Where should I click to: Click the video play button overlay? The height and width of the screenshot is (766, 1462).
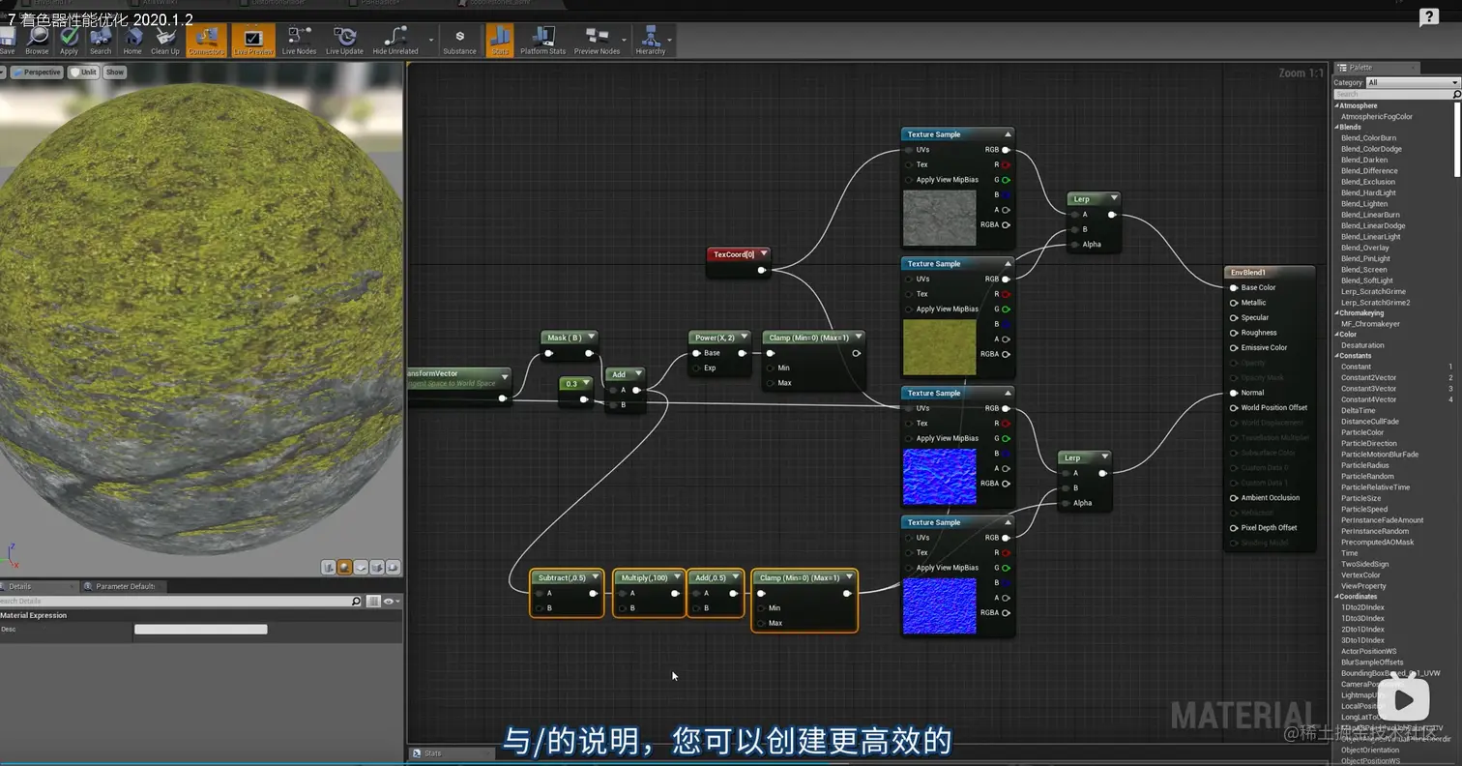[1404, 700]
